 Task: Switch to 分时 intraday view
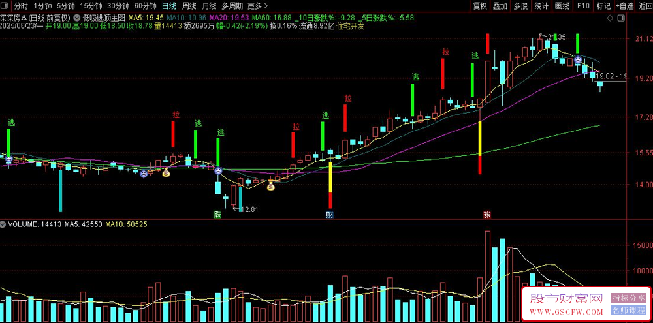21,6
